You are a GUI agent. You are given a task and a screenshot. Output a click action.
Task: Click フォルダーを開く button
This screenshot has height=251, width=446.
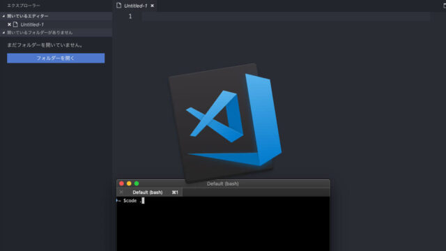pos(56,58)
